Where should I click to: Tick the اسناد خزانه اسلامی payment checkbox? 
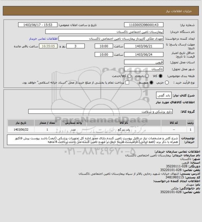coord(127,82)
